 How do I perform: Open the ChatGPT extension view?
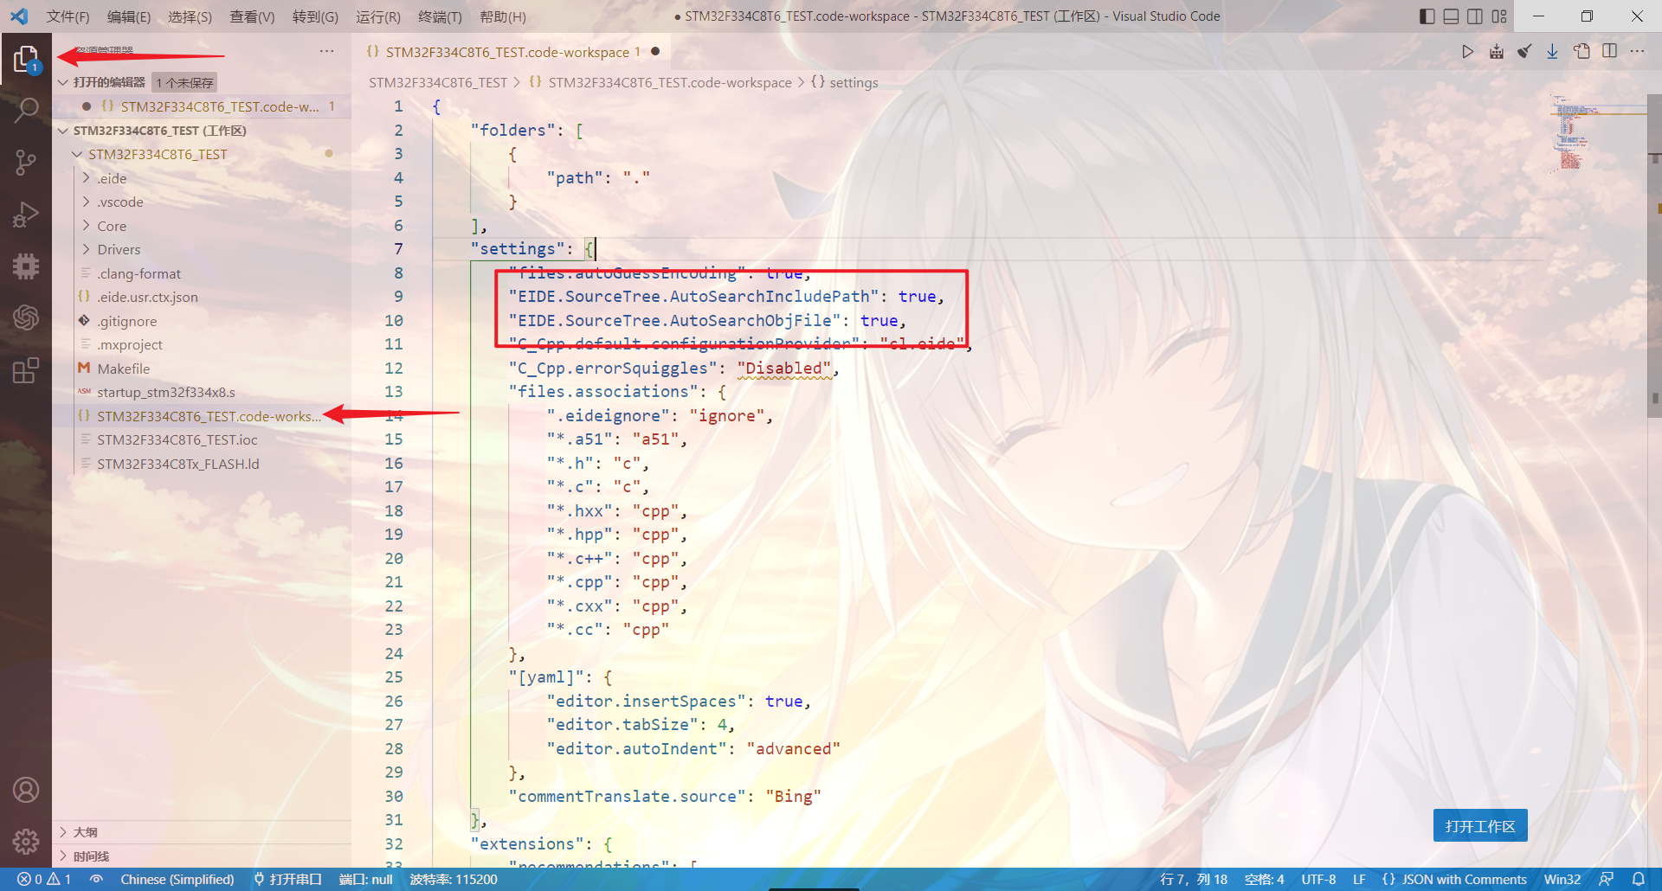coord(26,317)
